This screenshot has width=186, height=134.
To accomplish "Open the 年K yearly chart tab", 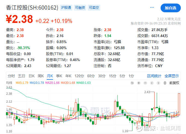I will pos(68,76).
